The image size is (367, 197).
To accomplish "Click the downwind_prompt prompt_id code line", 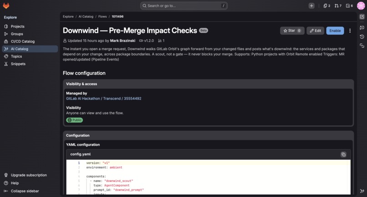I will pos(119,190).
